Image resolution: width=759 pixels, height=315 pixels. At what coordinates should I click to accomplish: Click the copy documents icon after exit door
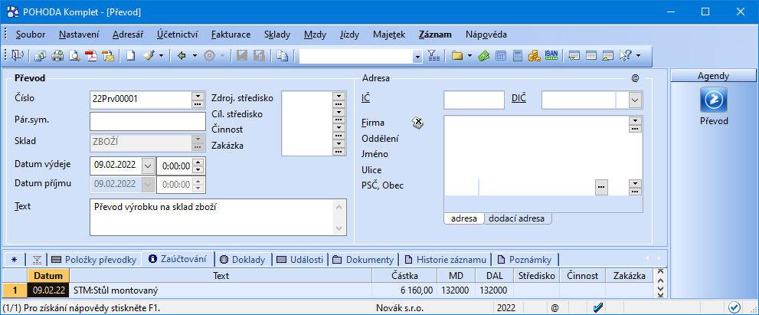tap(40, 56)
